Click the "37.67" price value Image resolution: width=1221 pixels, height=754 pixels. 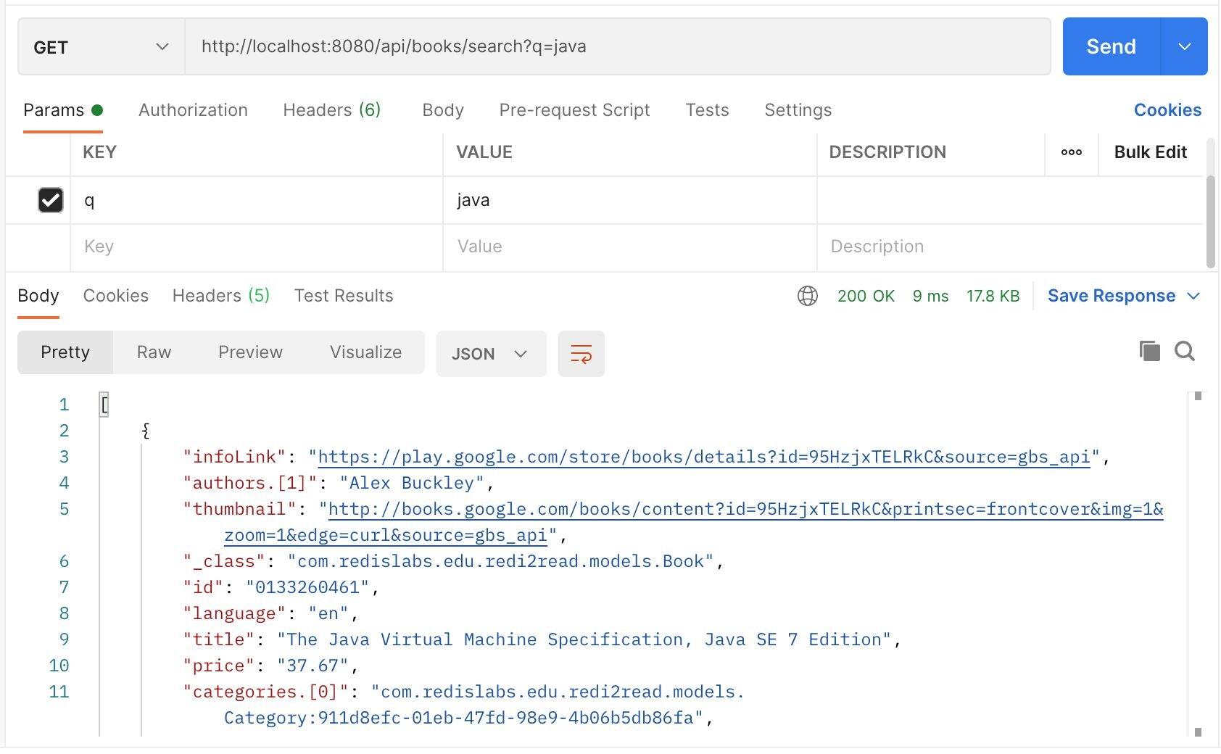click(313, 666)
